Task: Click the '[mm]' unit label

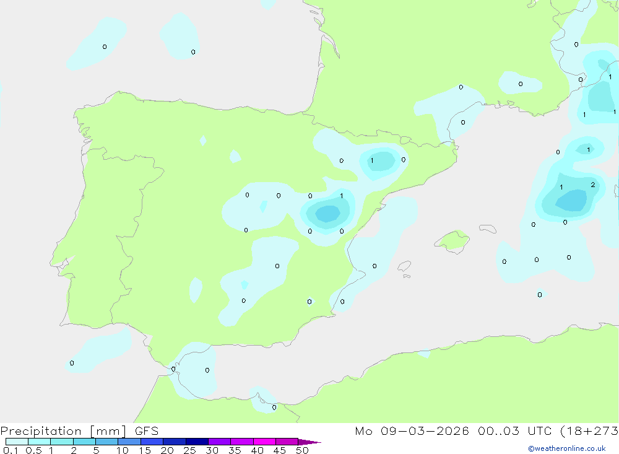Action: 108,431
